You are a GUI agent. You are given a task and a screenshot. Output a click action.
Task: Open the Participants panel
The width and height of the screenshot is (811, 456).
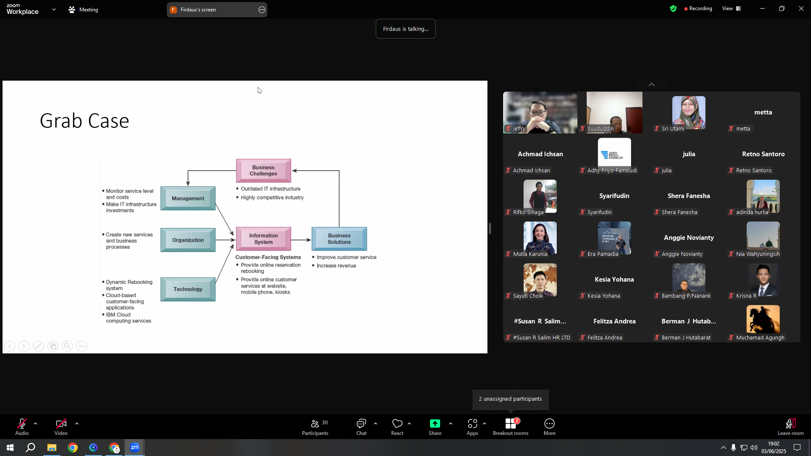[x=315, y=427]
